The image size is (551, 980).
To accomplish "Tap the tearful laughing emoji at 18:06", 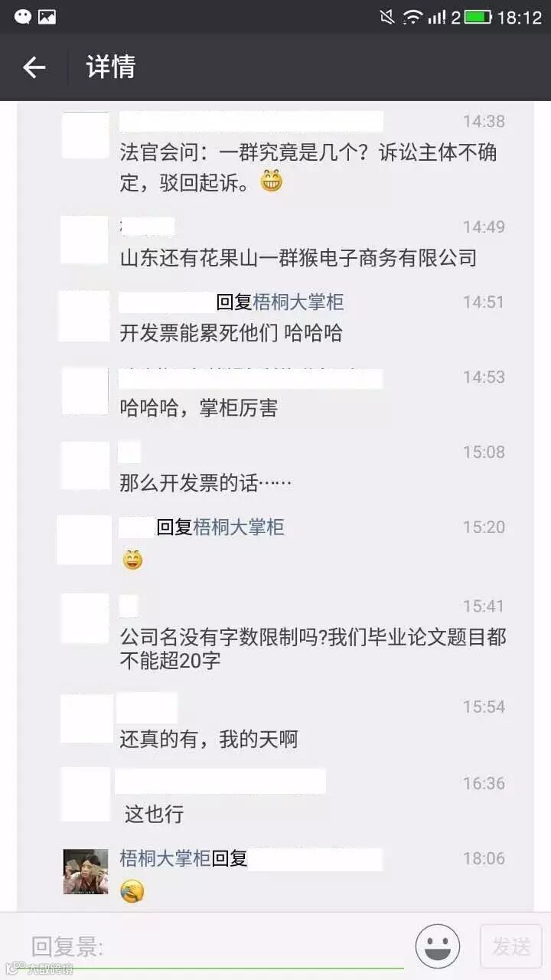I will click(132, 891).
